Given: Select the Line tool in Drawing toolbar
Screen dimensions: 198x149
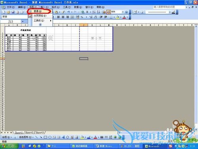Looking at the screenshot, I should coord(36,137).
